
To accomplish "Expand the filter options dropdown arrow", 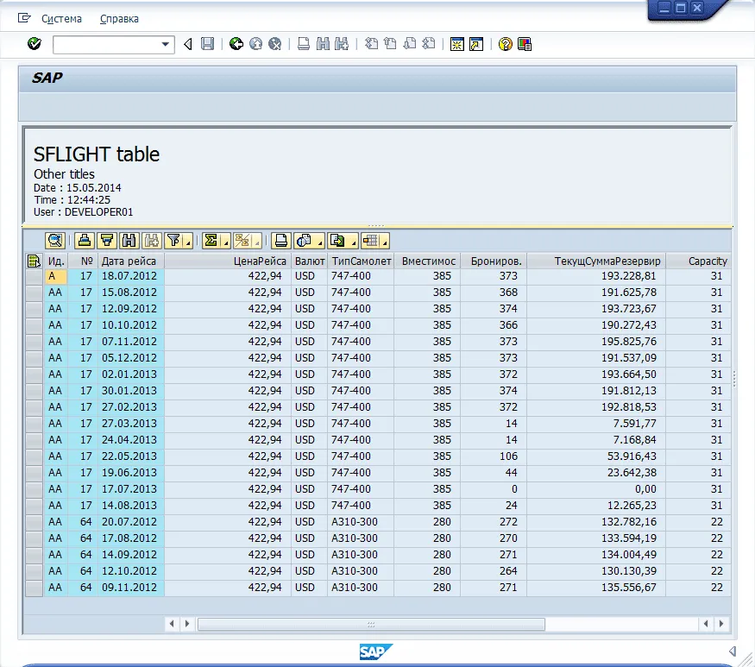I will [x=188, y=241].
